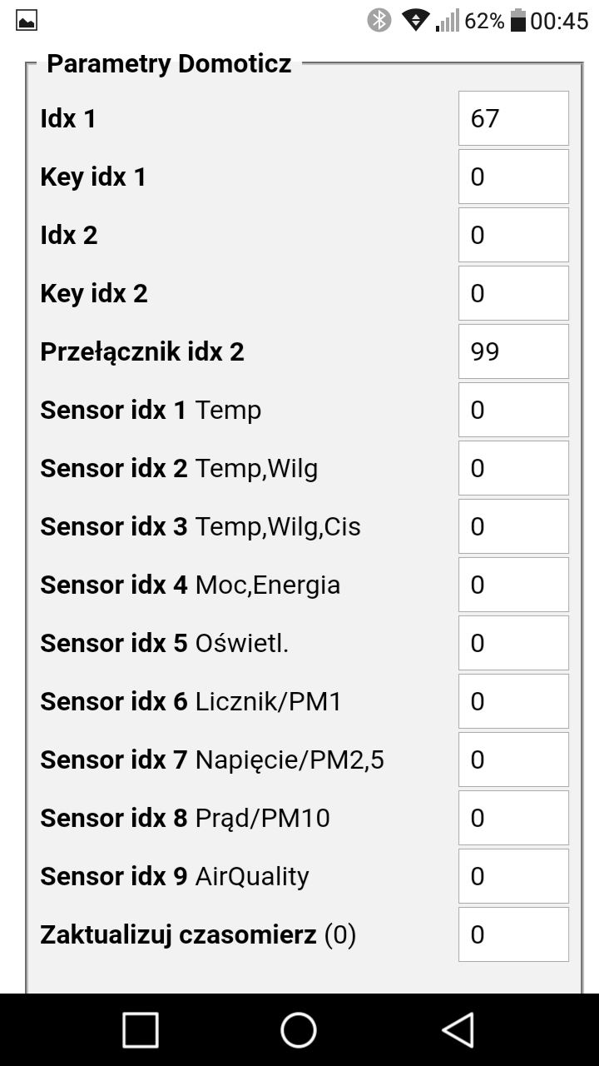
Task: Tap the Android Back navigation button
Action: coord(458,1029)
